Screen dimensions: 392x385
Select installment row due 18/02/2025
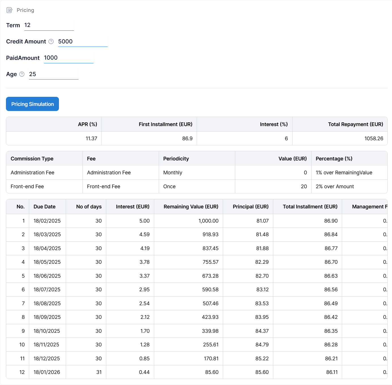tap(47, 221)
